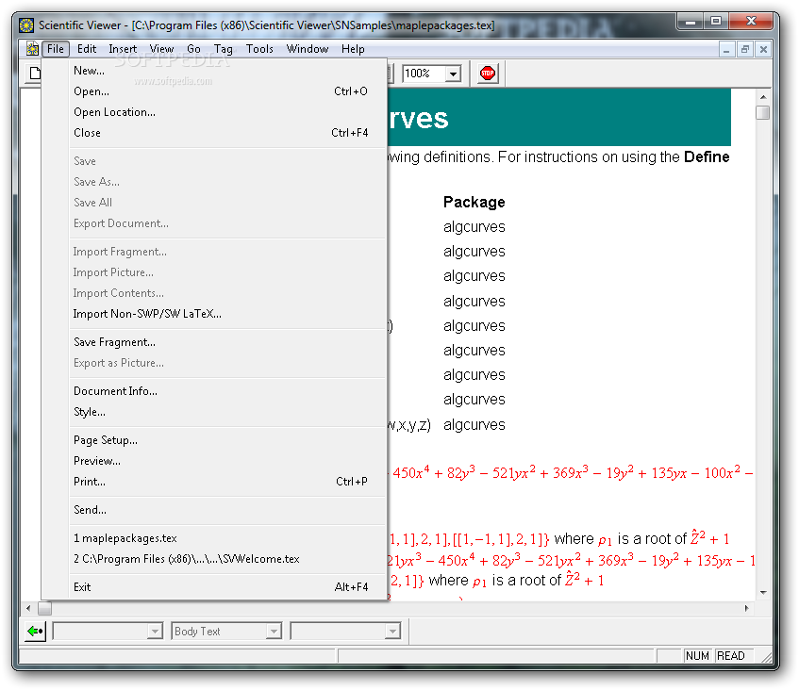The height and width of the screenshot is (690, 799).
Task: Choose New... from the File menu
Action: coord(214,71)
